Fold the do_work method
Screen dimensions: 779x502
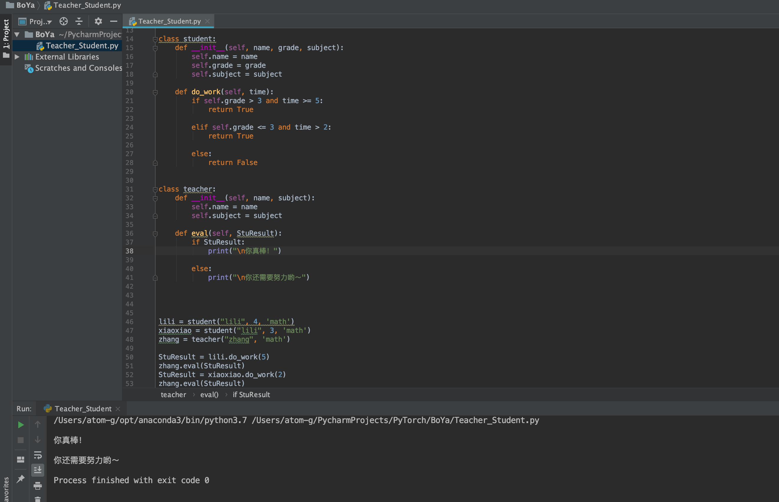155,92
